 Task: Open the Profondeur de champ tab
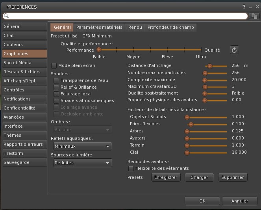point(170,27)
